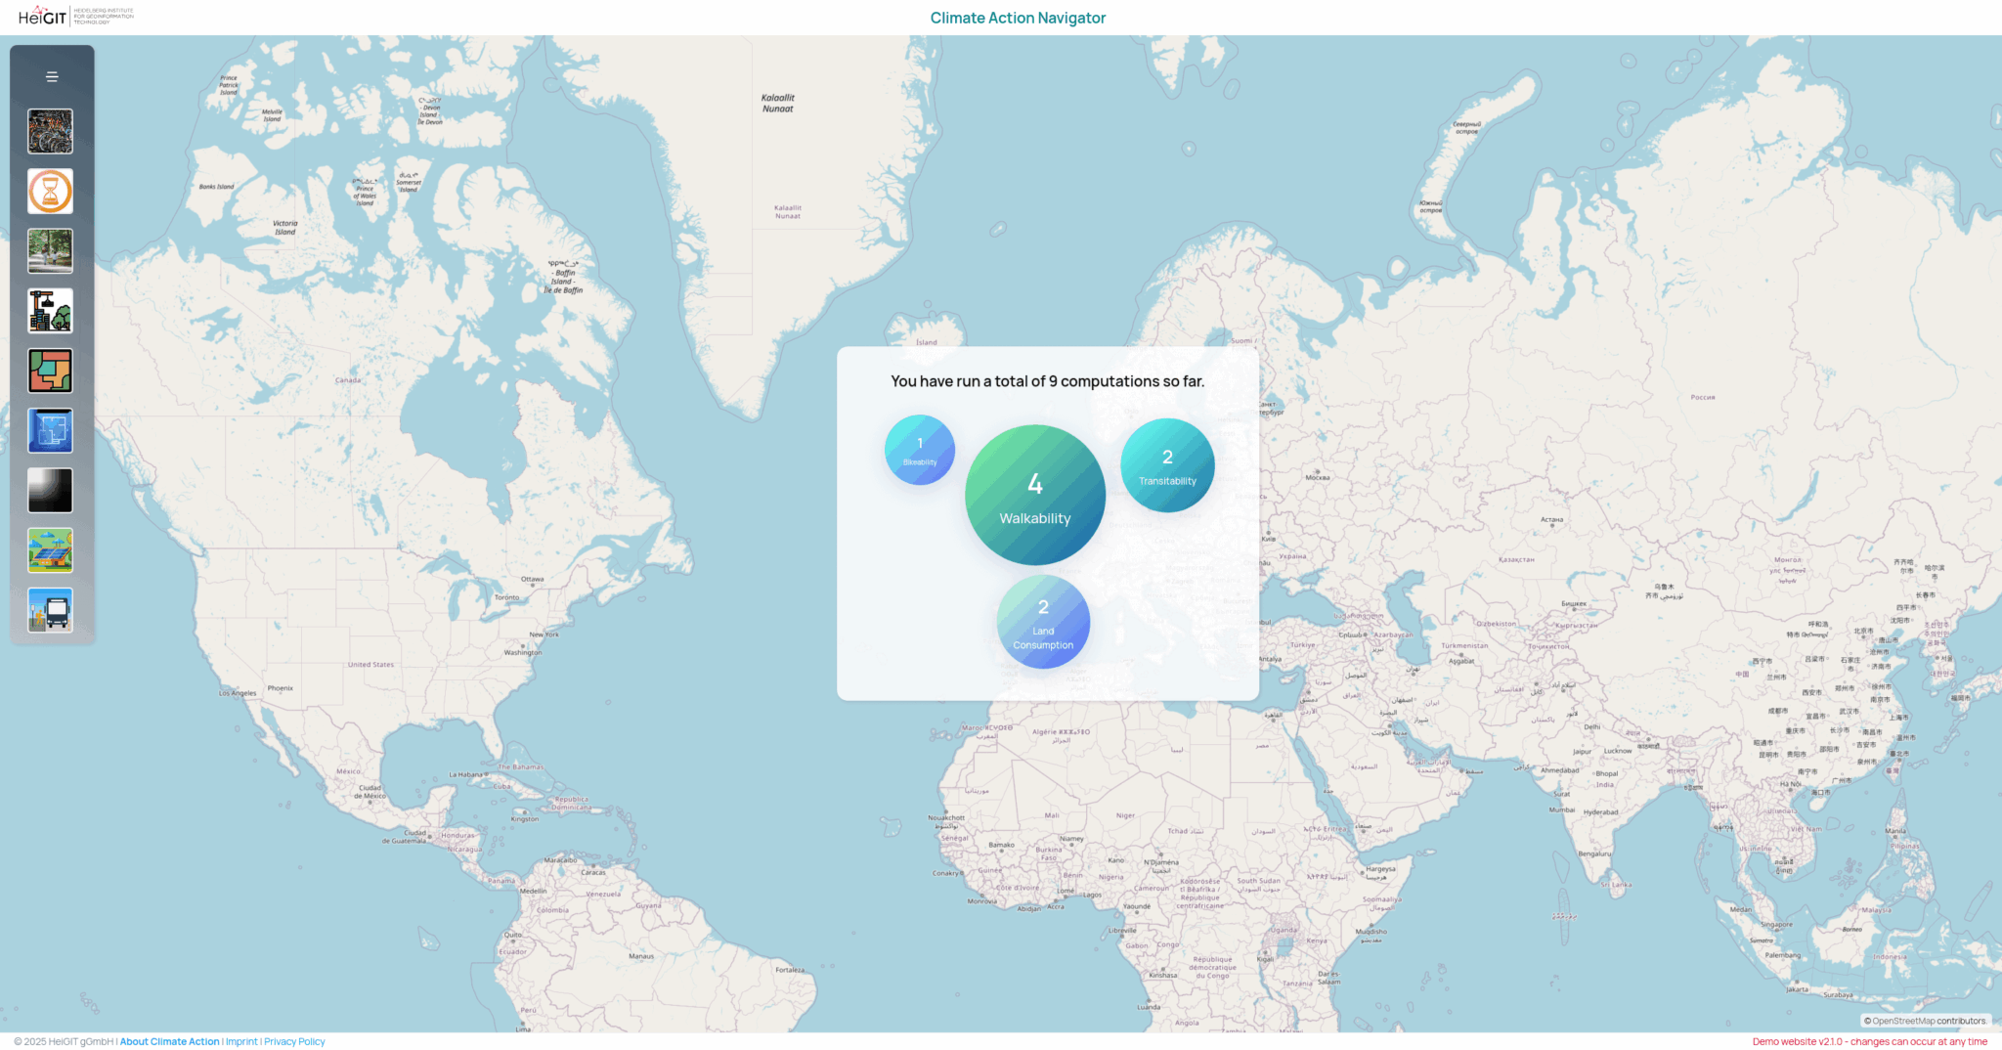This screenshot has width=2002, height=1050.
Task: Open the blue building blueprint icon
Action: coord(49,430)
